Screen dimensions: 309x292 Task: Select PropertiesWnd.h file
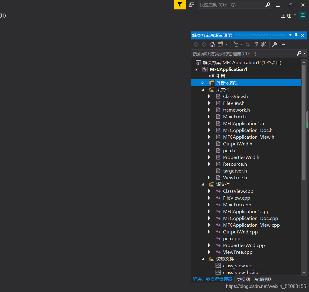pyautogui.click(x=241, y=157)
